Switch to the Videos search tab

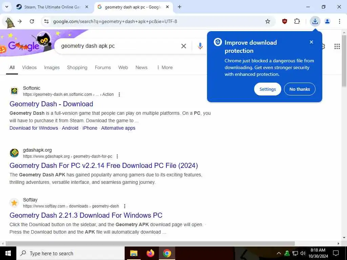tap(29, 68)
